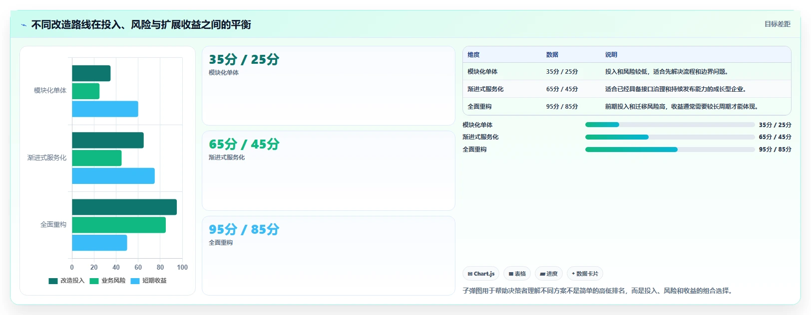Click the description starting with 适合已经具备接口治理

tap(677, 89)
